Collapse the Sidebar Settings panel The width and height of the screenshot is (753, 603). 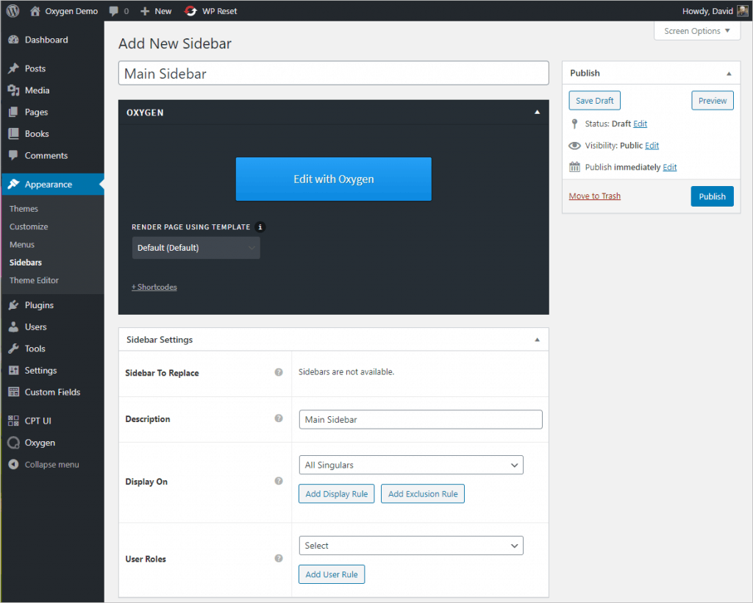(x=537, y=339)
